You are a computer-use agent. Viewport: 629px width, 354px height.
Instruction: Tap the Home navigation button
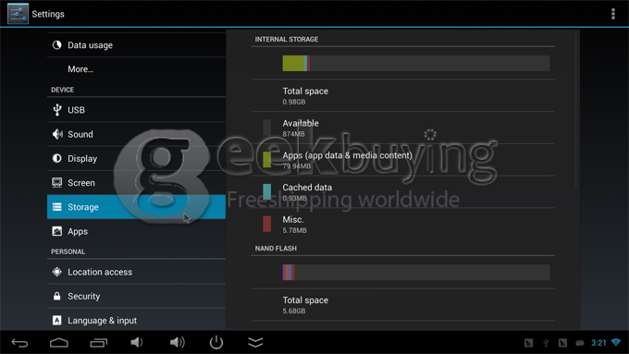coord(59,343)
